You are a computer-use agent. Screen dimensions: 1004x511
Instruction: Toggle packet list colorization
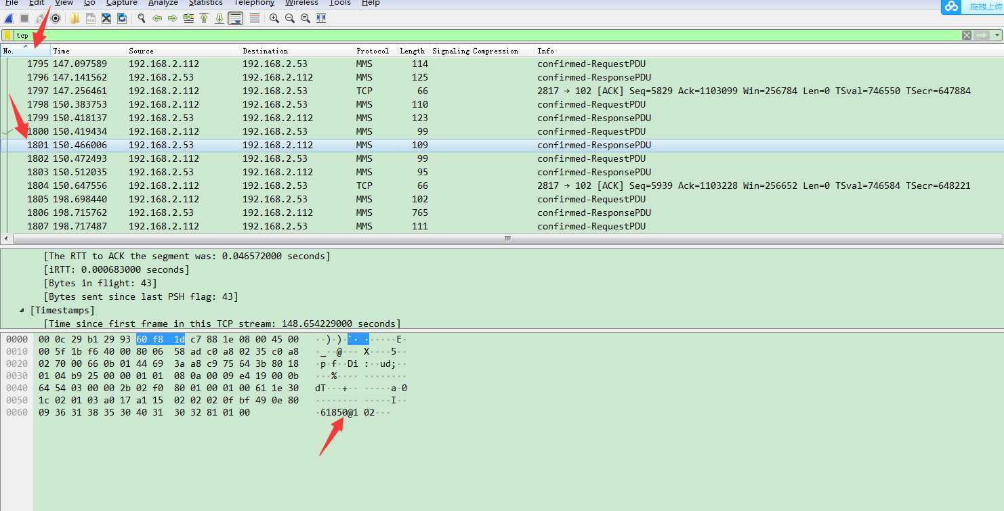(254, 18)
